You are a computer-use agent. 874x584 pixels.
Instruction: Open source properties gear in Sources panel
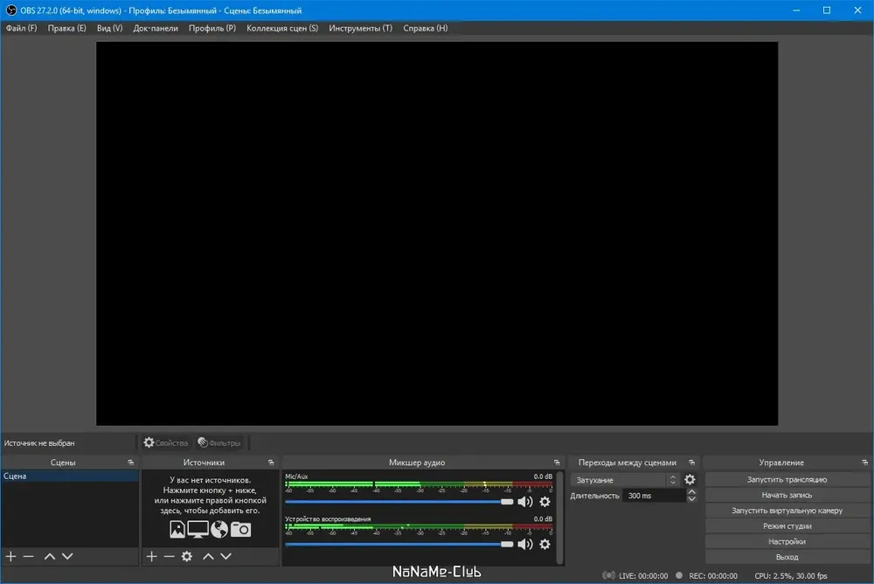click(187, 556)
